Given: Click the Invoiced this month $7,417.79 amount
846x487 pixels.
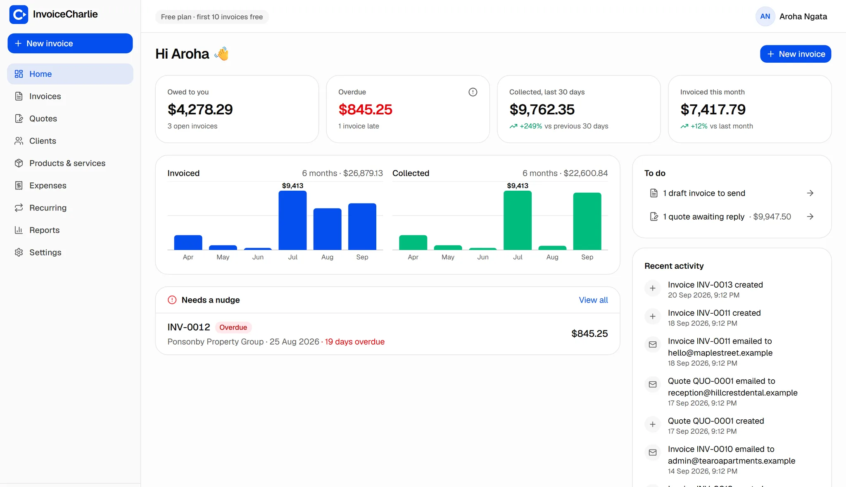Looking at the screenshot, I should (x=713, y=109).
